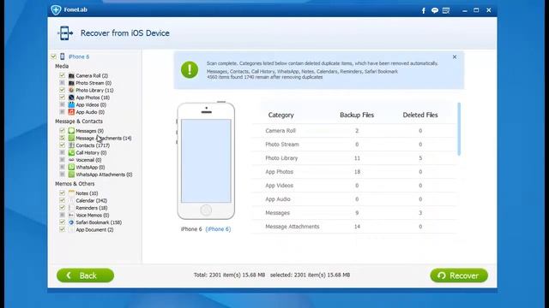The width and height of the screenshot is (549, 308).
Task: Uncheck the Safari Bookmark checkbox
Action: click(x=63, y=222)
